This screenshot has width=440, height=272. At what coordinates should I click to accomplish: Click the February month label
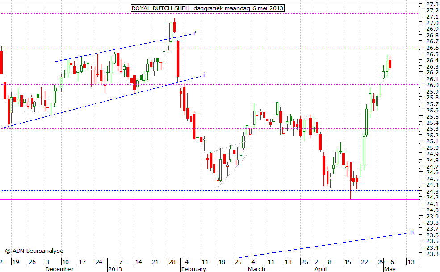(x=193, y=269)
